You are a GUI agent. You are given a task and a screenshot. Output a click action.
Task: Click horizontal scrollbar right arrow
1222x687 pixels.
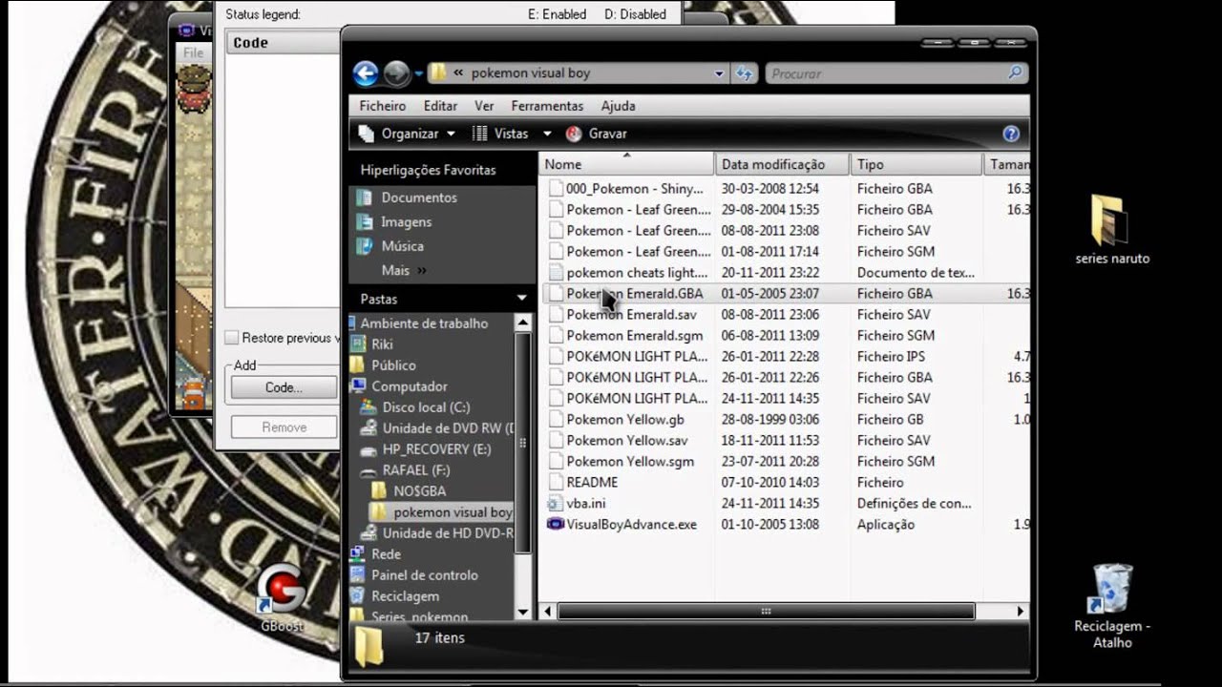tap(1020, 612)
